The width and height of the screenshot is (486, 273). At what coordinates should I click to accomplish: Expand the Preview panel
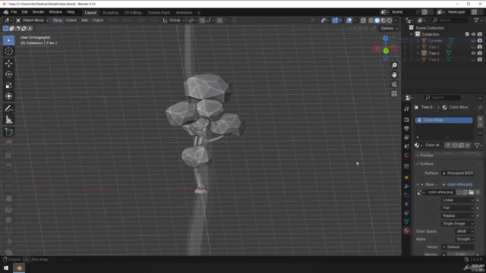(427, 155)
